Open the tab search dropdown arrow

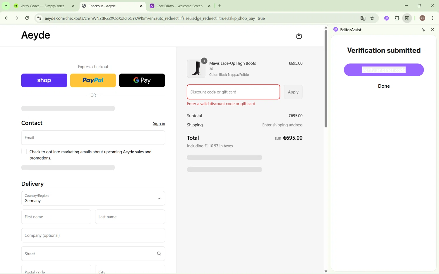pyautogui.click(x=6, y=6)
